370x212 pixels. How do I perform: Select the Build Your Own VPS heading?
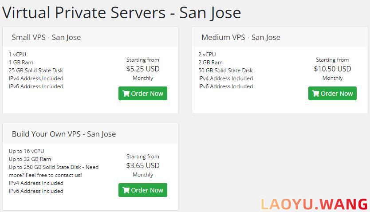[64, 134]
